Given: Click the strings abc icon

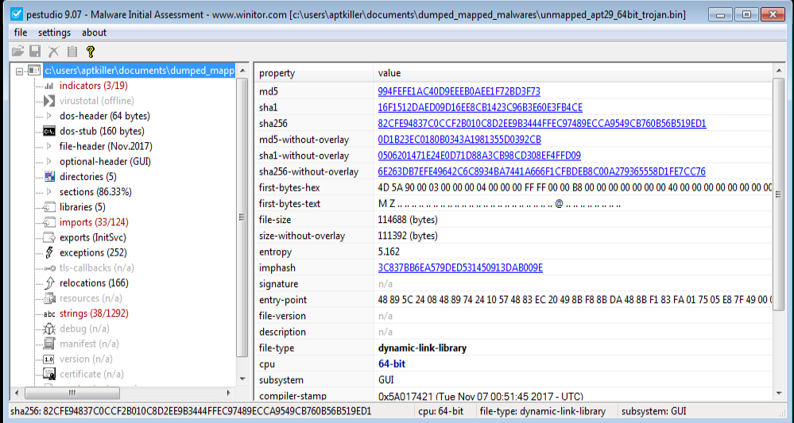Looking at the screenshot, I should [x=49, y=313].
